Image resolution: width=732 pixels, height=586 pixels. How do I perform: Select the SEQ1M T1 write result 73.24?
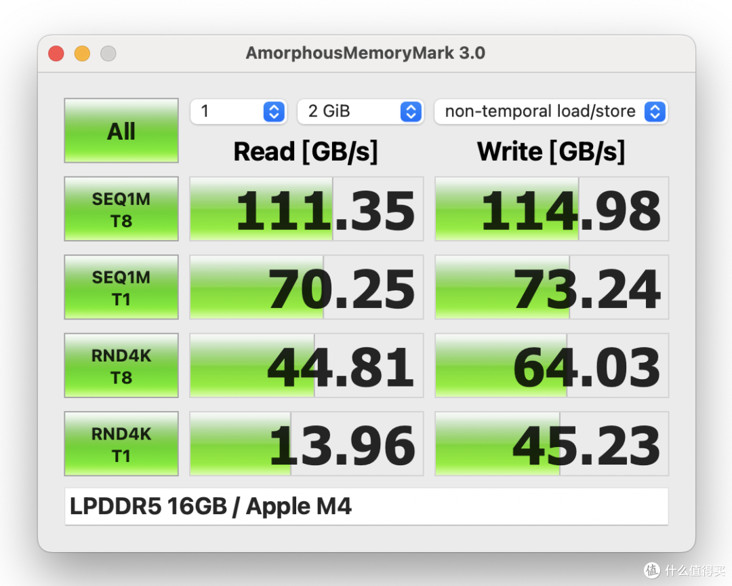[552, 287]
